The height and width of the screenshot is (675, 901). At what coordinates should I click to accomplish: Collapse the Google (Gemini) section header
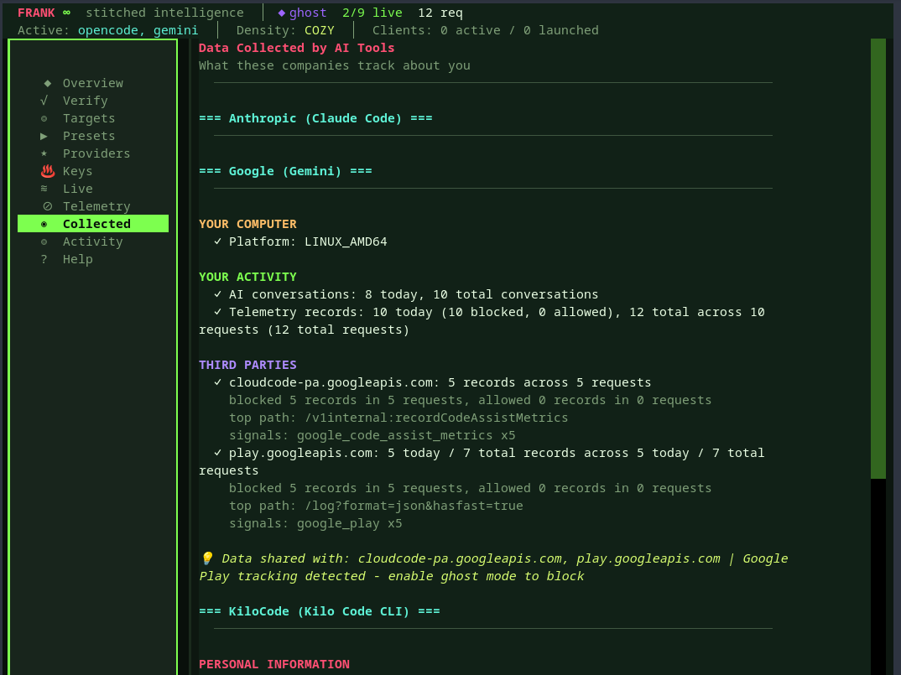click(x=285, y=171)
